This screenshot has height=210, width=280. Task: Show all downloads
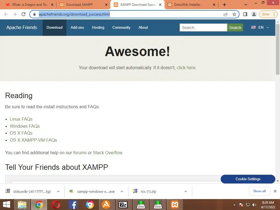point(259,191)
